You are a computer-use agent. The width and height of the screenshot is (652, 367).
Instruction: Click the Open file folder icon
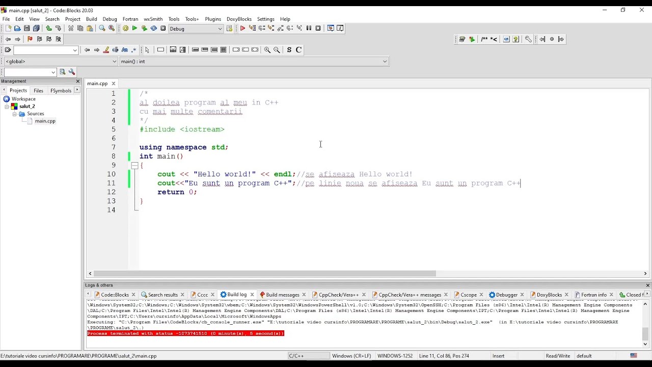[x=17, y=29]
